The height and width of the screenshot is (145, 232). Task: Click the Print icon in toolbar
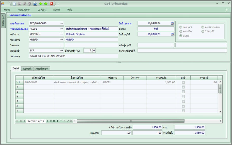(35, 4)
